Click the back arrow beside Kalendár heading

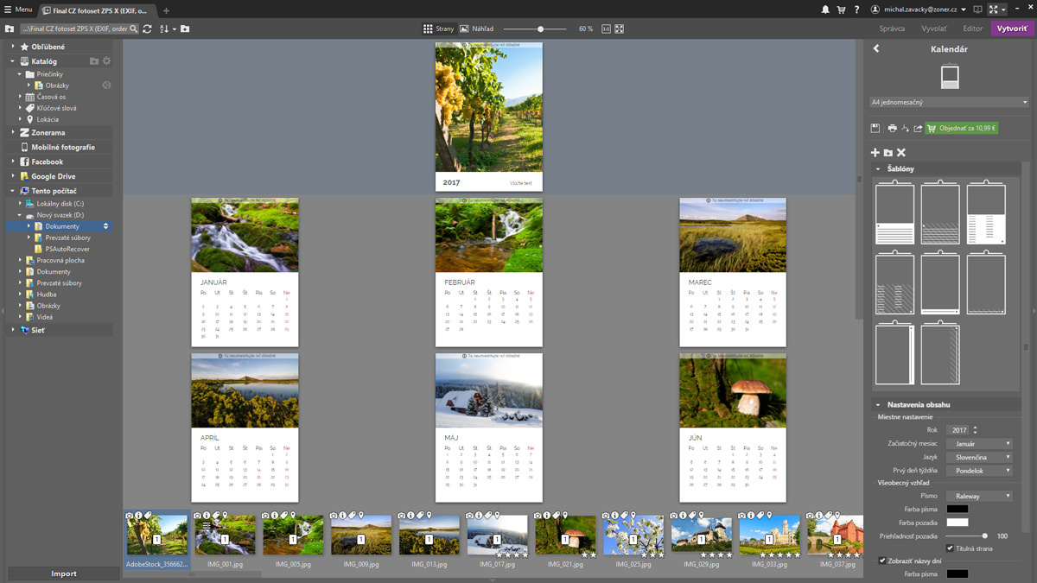pos(876,49)
